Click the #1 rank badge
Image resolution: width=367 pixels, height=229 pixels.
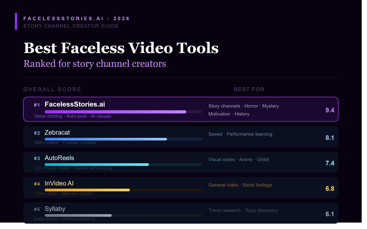(x=37, y=105)
